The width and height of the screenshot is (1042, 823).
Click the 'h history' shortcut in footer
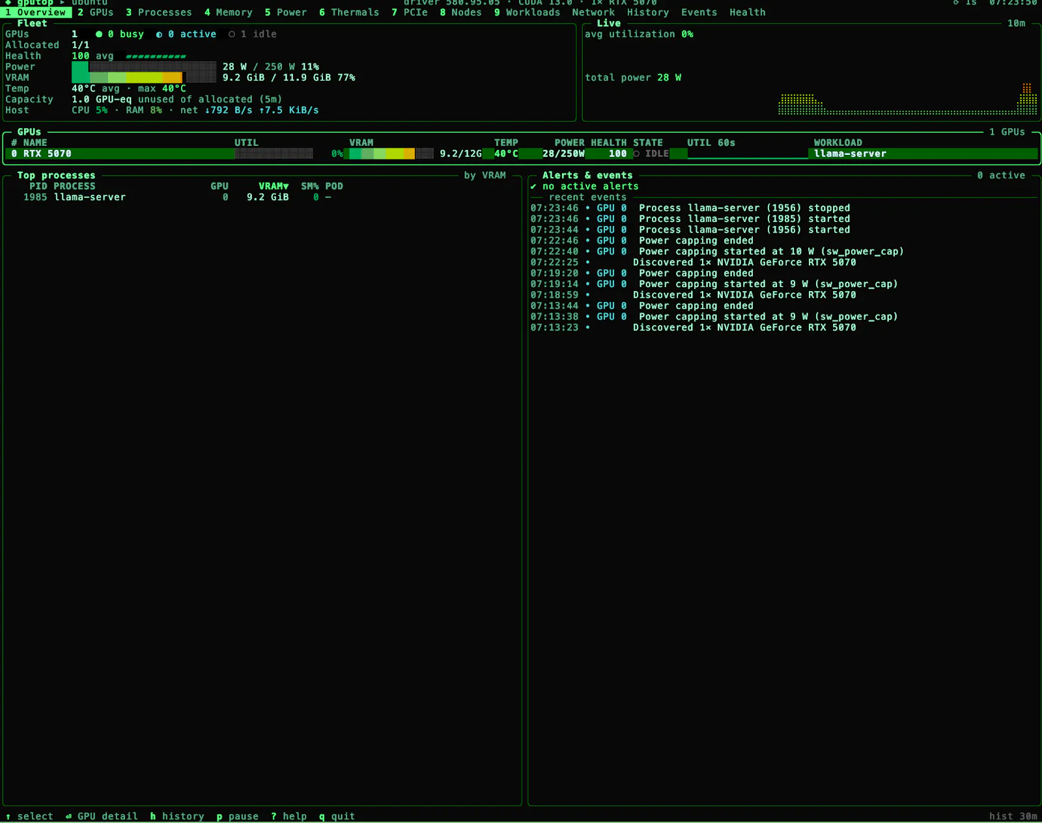point(177,816)
